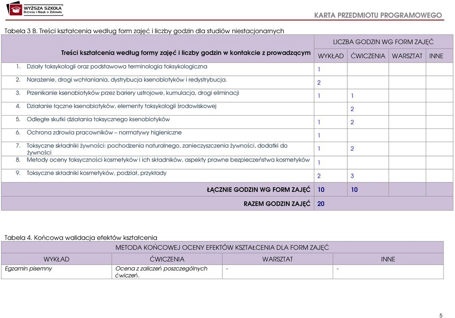Viewport: 455px width, 318px height.
Task: Click 'INNE' header in Tabela 4
Action: click(x=388, y=259)
